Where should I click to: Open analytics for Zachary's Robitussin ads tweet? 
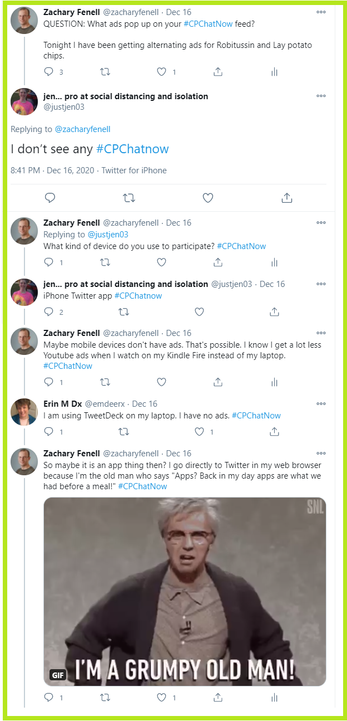(274, 71)
